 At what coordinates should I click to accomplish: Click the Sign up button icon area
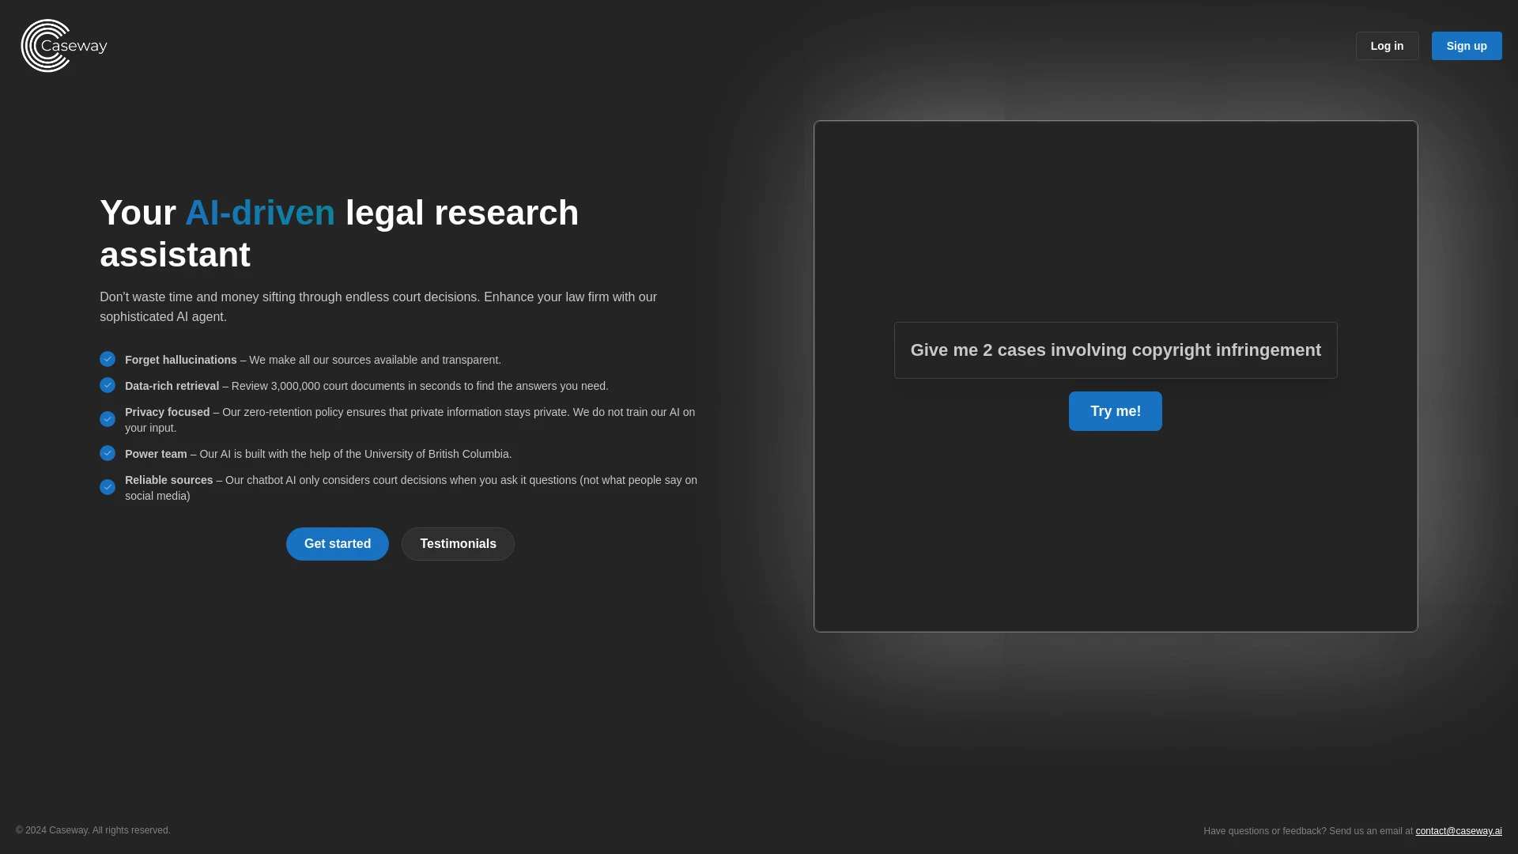[x=1467, y=45]
